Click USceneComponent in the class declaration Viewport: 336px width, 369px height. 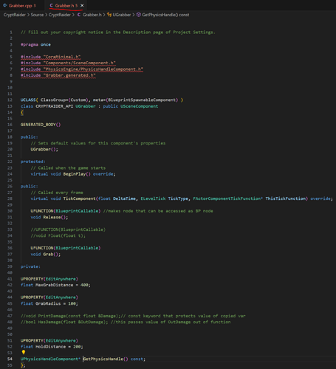(x=140, y=106)
